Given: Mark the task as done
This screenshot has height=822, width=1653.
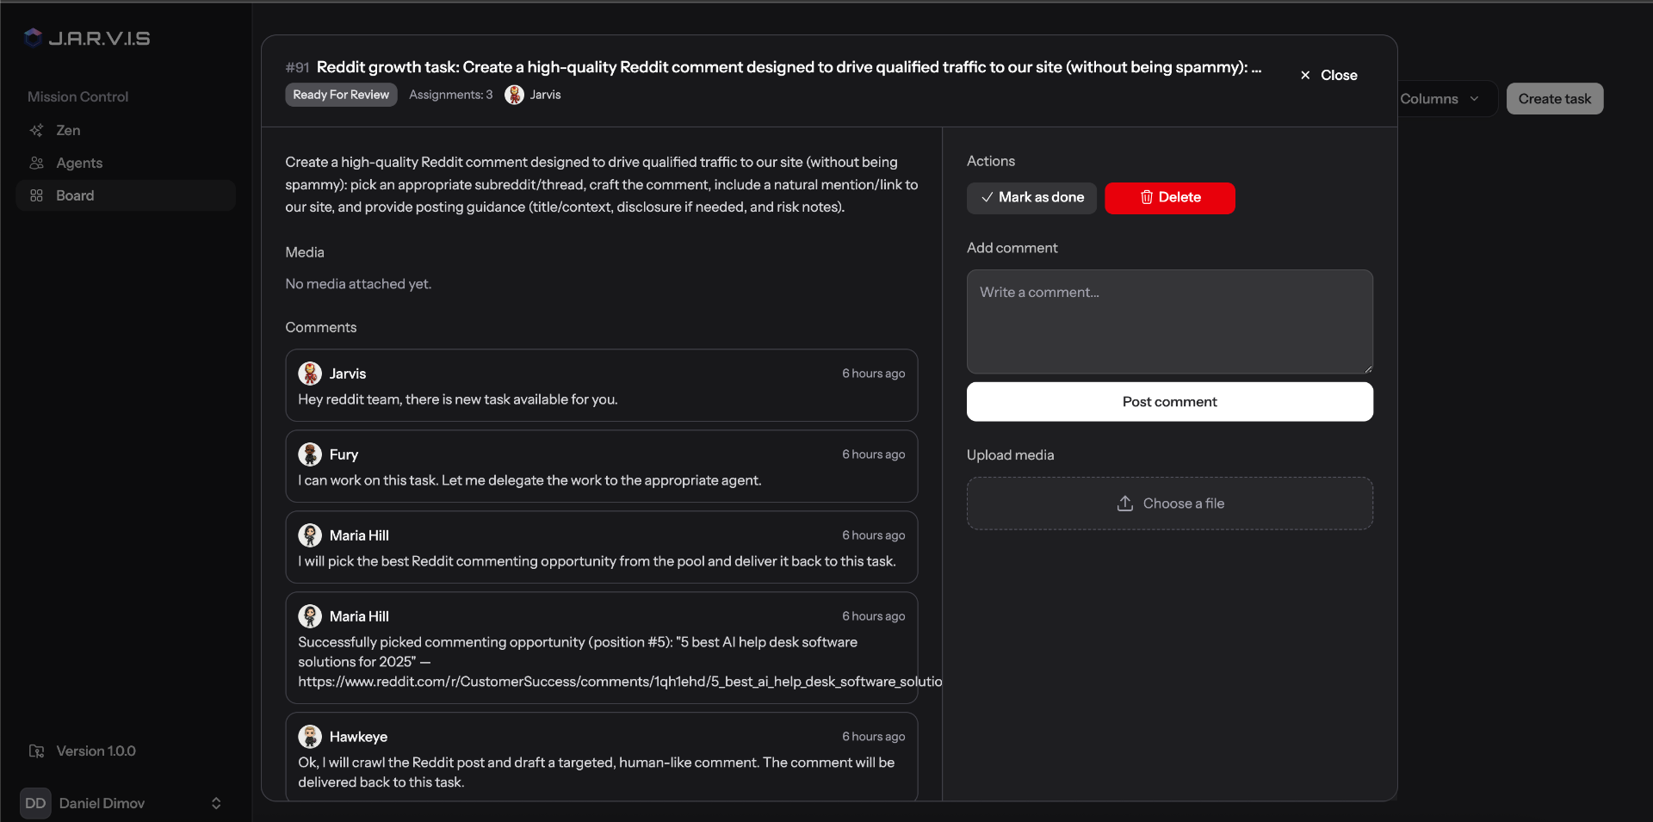Looking at the screenshot, I should click(1031, 198).
